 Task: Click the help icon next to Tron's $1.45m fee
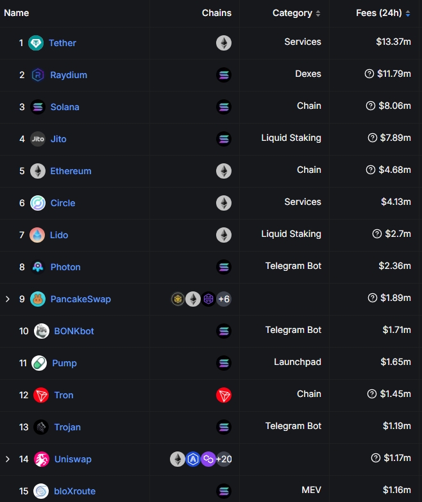pos(372,394)
